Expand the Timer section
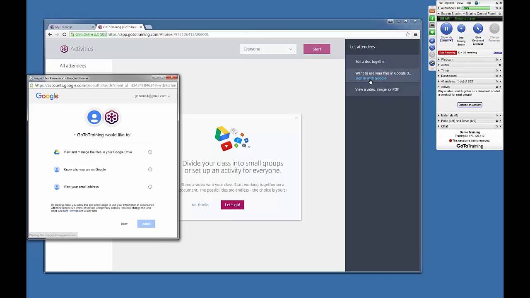530x298 pixels. 439,70
